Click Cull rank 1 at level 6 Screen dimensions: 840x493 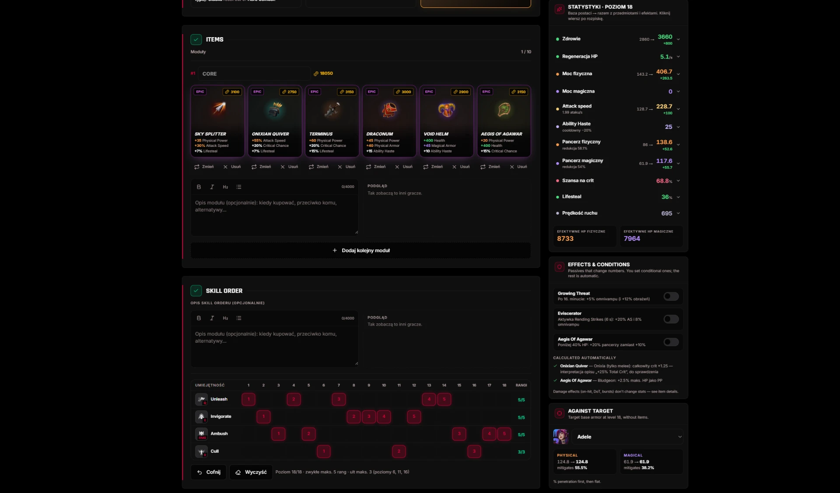324,451
